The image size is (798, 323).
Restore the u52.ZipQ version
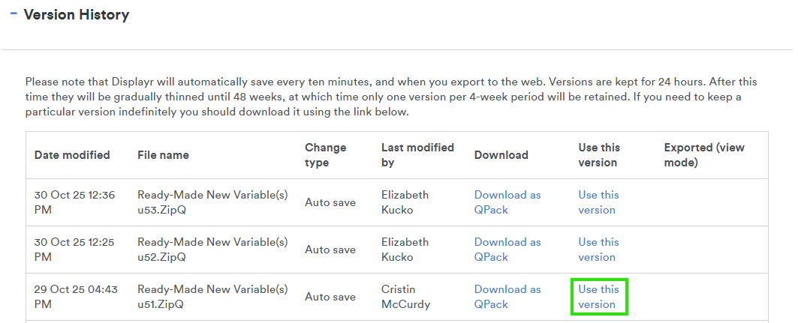[598, 250]
